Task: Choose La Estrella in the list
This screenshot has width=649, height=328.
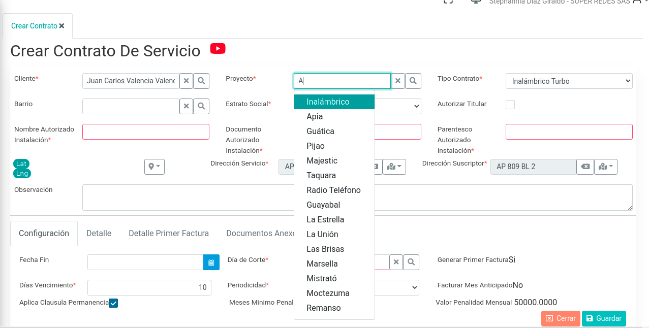Action: [334, 219]
